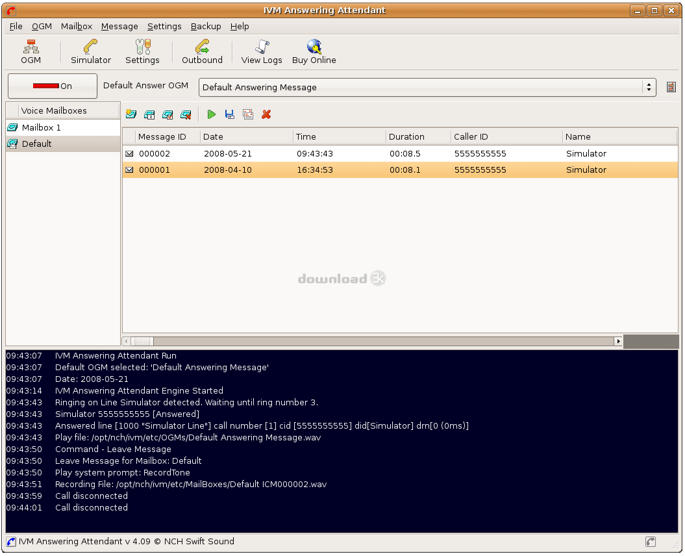
Task: Click Voice Mailboxes column header
Action: (69, 110)
